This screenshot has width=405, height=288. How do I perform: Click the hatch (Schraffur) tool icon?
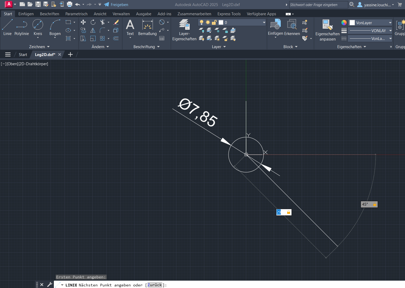click(68, 38)
